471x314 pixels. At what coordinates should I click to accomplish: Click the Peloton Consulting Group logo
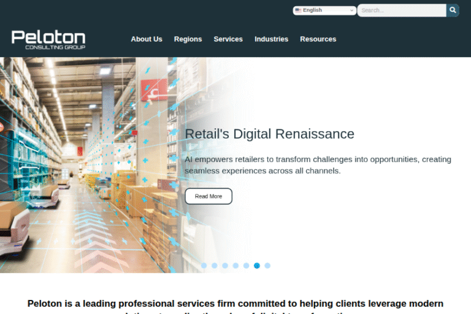(x=48, y=40)
